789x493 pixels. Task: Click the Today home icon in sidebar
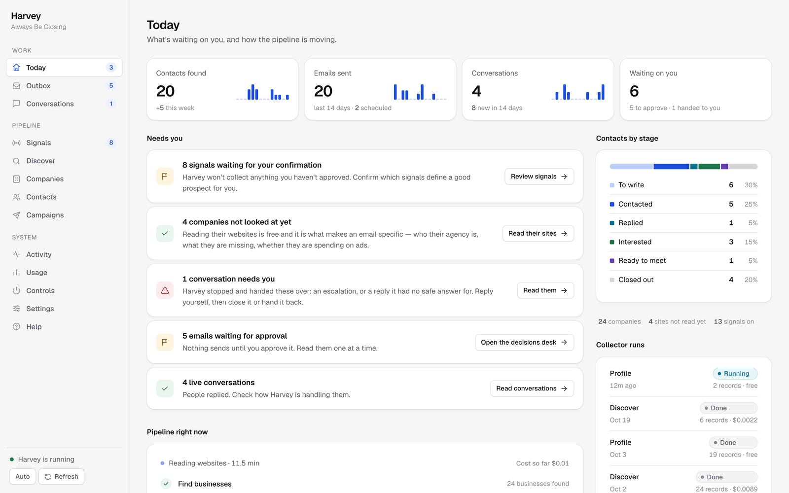coord(16,68)
